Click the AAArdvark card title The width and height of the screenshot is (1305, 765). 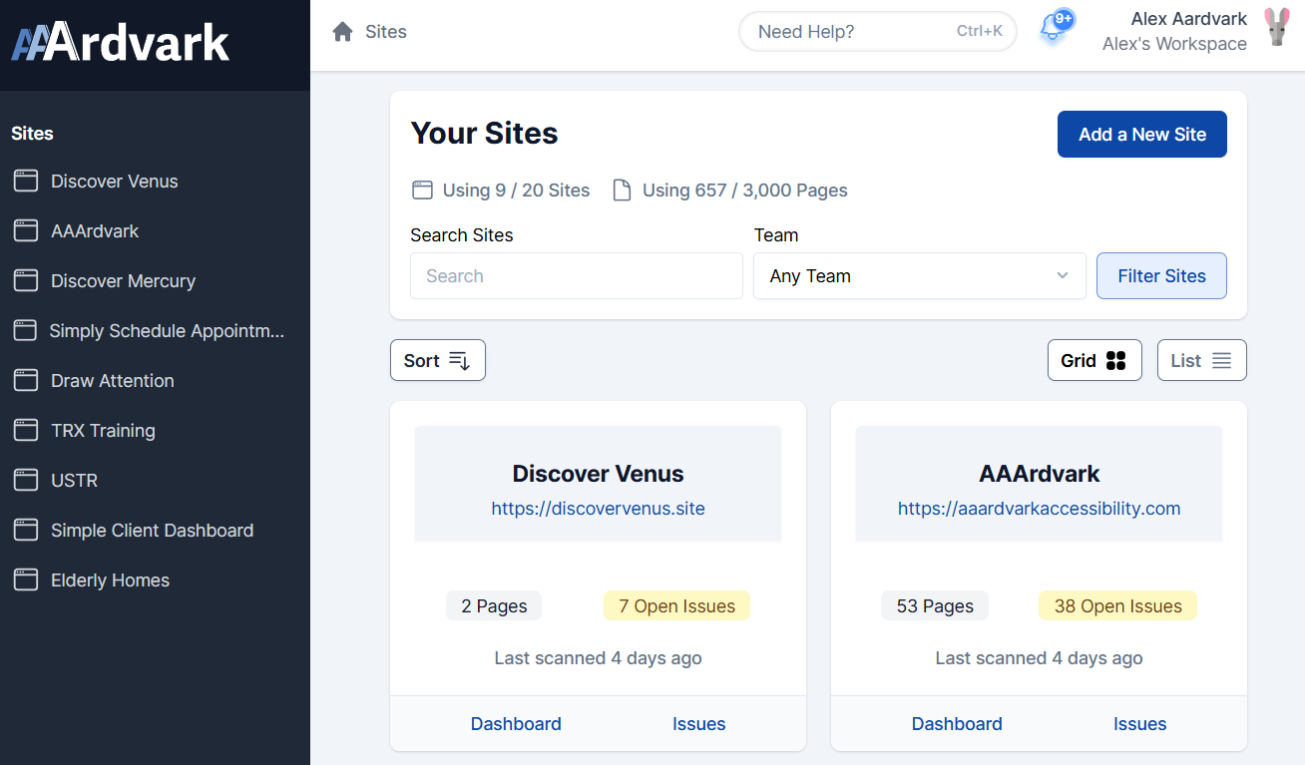[1039, 474]
